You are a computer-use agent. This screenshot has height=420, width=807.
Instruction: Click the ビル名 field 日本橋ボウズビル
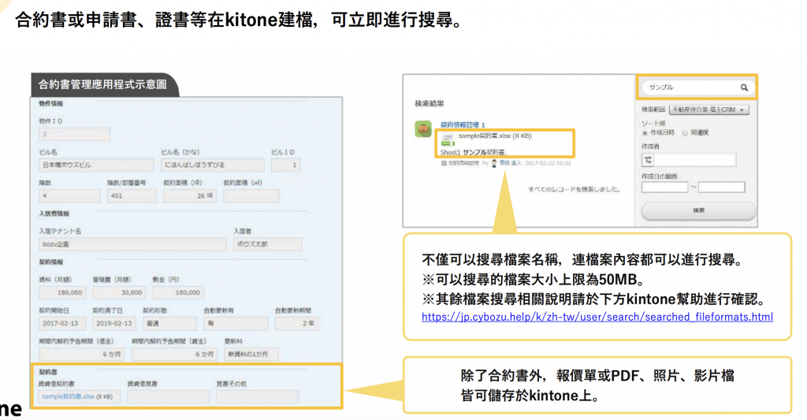pyautogui.click(x=96, y=165)
